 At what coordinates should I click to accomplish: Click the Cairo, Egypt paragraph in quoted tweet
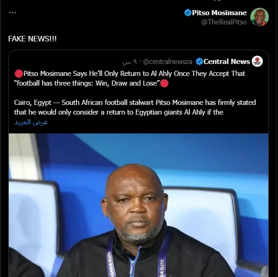click(x=135, y=107)
